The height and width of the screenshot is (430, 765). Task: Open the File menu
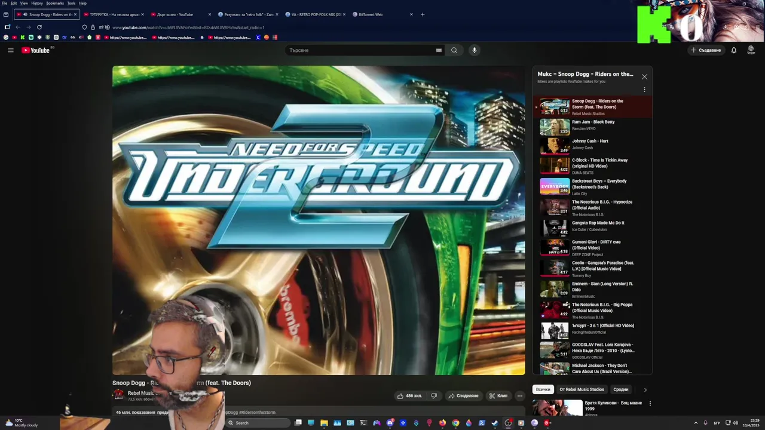pyautogui.click(x=4, y=3)
